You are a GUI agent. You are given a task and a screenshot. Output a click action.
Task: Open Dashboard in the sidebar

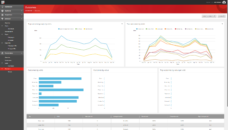pyautogui.click(x=12, y=7)
